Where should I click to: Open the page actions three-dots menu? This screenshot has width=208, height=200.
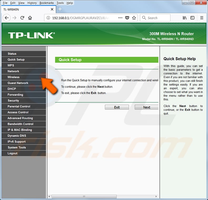click(120, 18)
